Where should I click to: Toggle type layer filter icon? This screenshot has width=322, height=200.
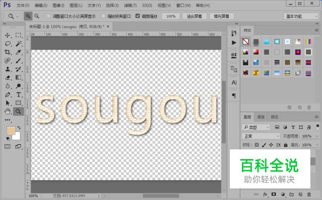(x=293, y=127)
